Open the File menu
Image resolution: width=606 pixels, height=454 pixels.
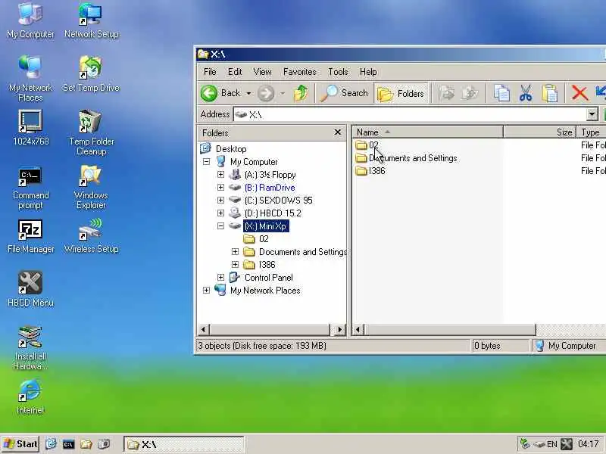pos(210,72)
